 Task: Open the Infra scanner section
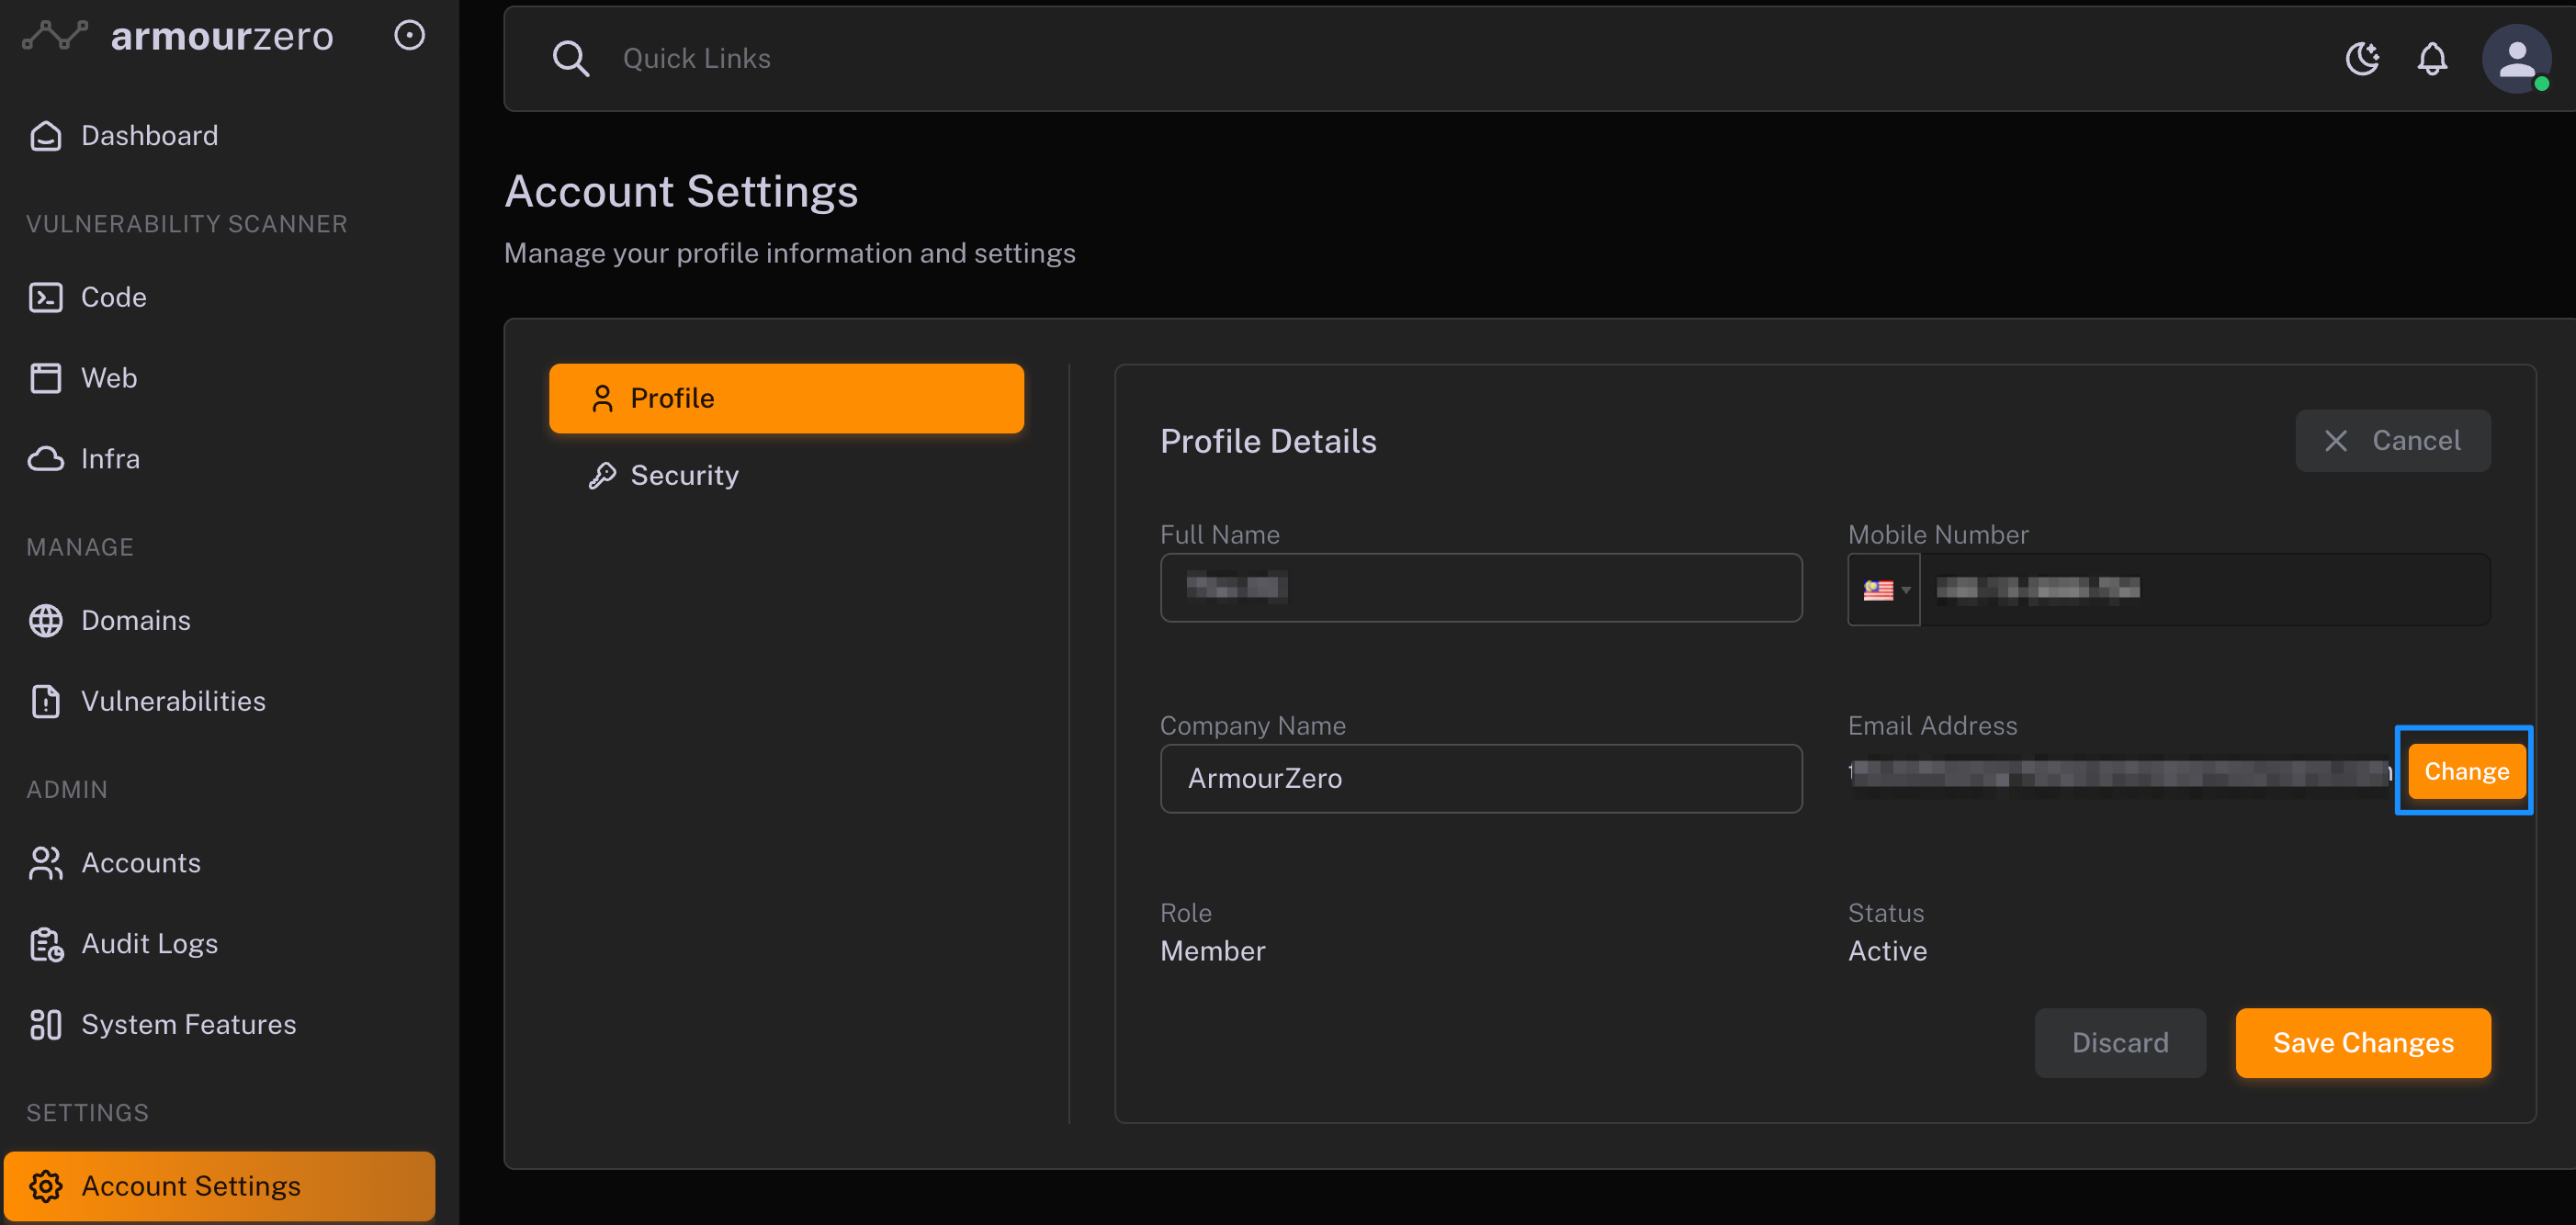pyautogui.click(x=110, y=458)
